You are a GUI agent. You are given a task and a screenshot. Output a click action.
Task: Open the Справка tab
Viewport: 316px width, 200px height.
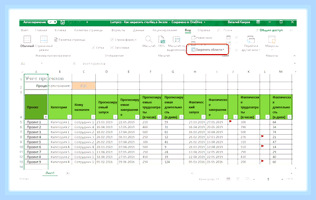pos(204,30)
